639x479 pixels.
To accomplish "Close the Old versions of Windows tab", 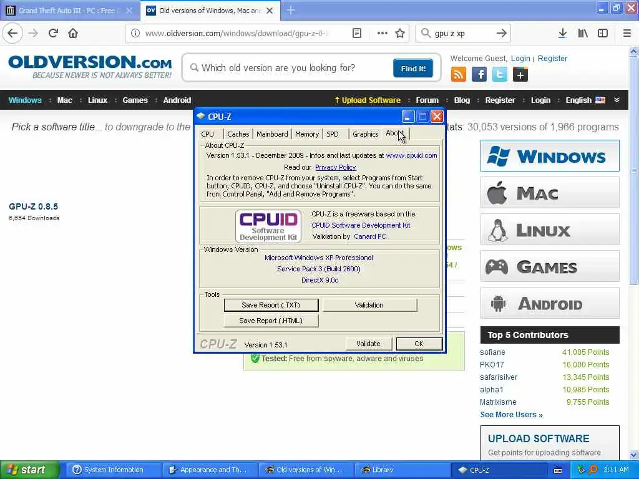I will 270,11.
